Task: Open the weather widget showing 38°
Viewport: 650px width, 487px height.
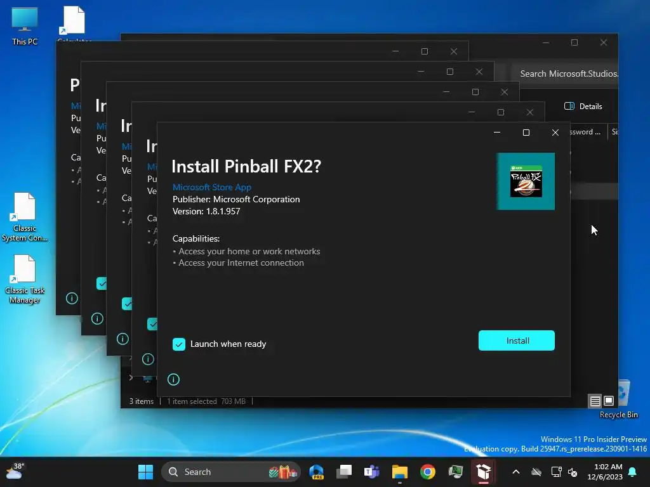Action: [15, 472]
